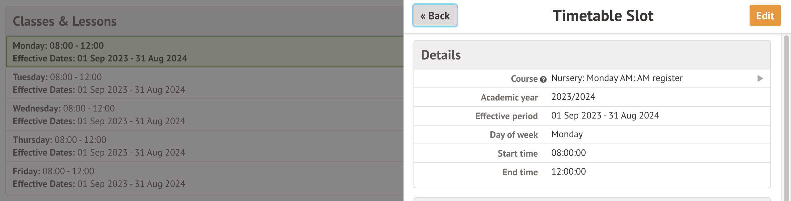Click the Classes & Lessons heading
Screen dimensions: 791x201
point(64,21)
